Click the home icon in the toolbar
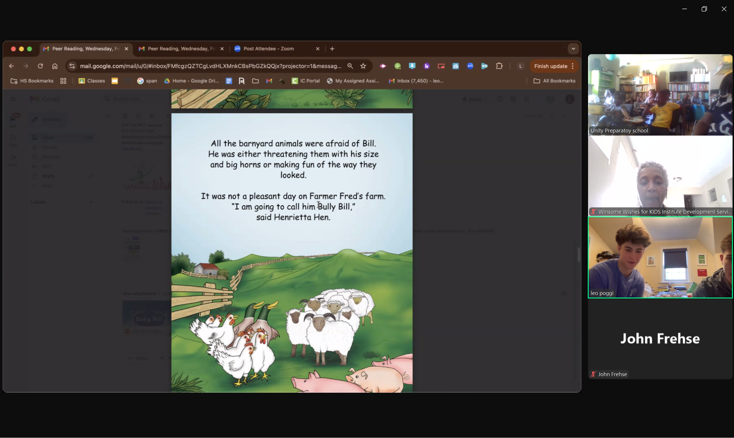This screenshot has height=438, width=734. coord(55,66)
